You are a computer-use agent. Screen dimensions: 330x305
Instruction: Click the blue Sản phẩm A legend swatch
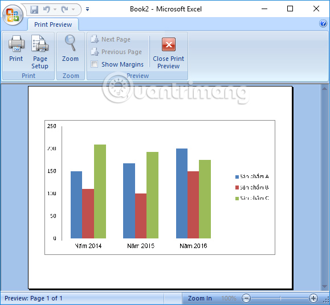point(237,177)
